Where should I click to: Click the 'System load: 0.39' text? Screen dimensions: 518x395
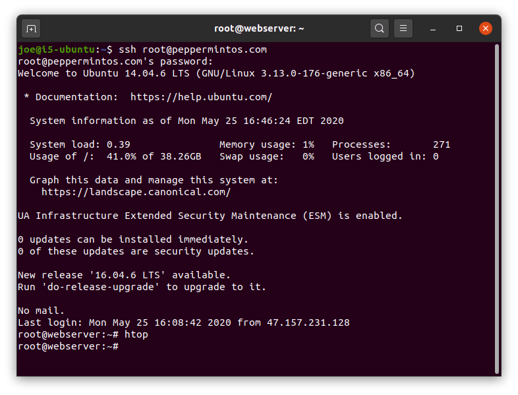coord(80,145)
